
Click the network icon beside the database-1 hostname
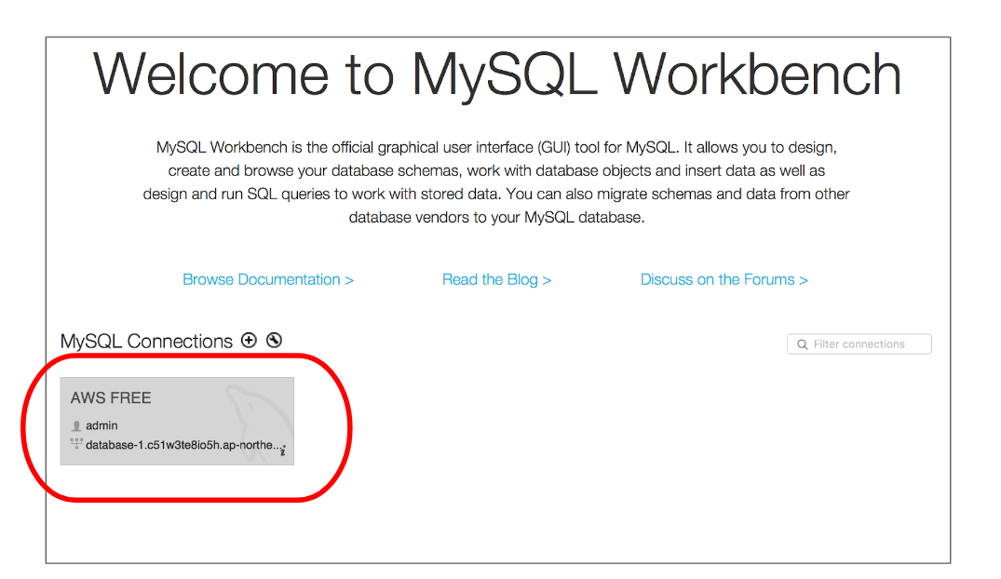pos(76,444)
